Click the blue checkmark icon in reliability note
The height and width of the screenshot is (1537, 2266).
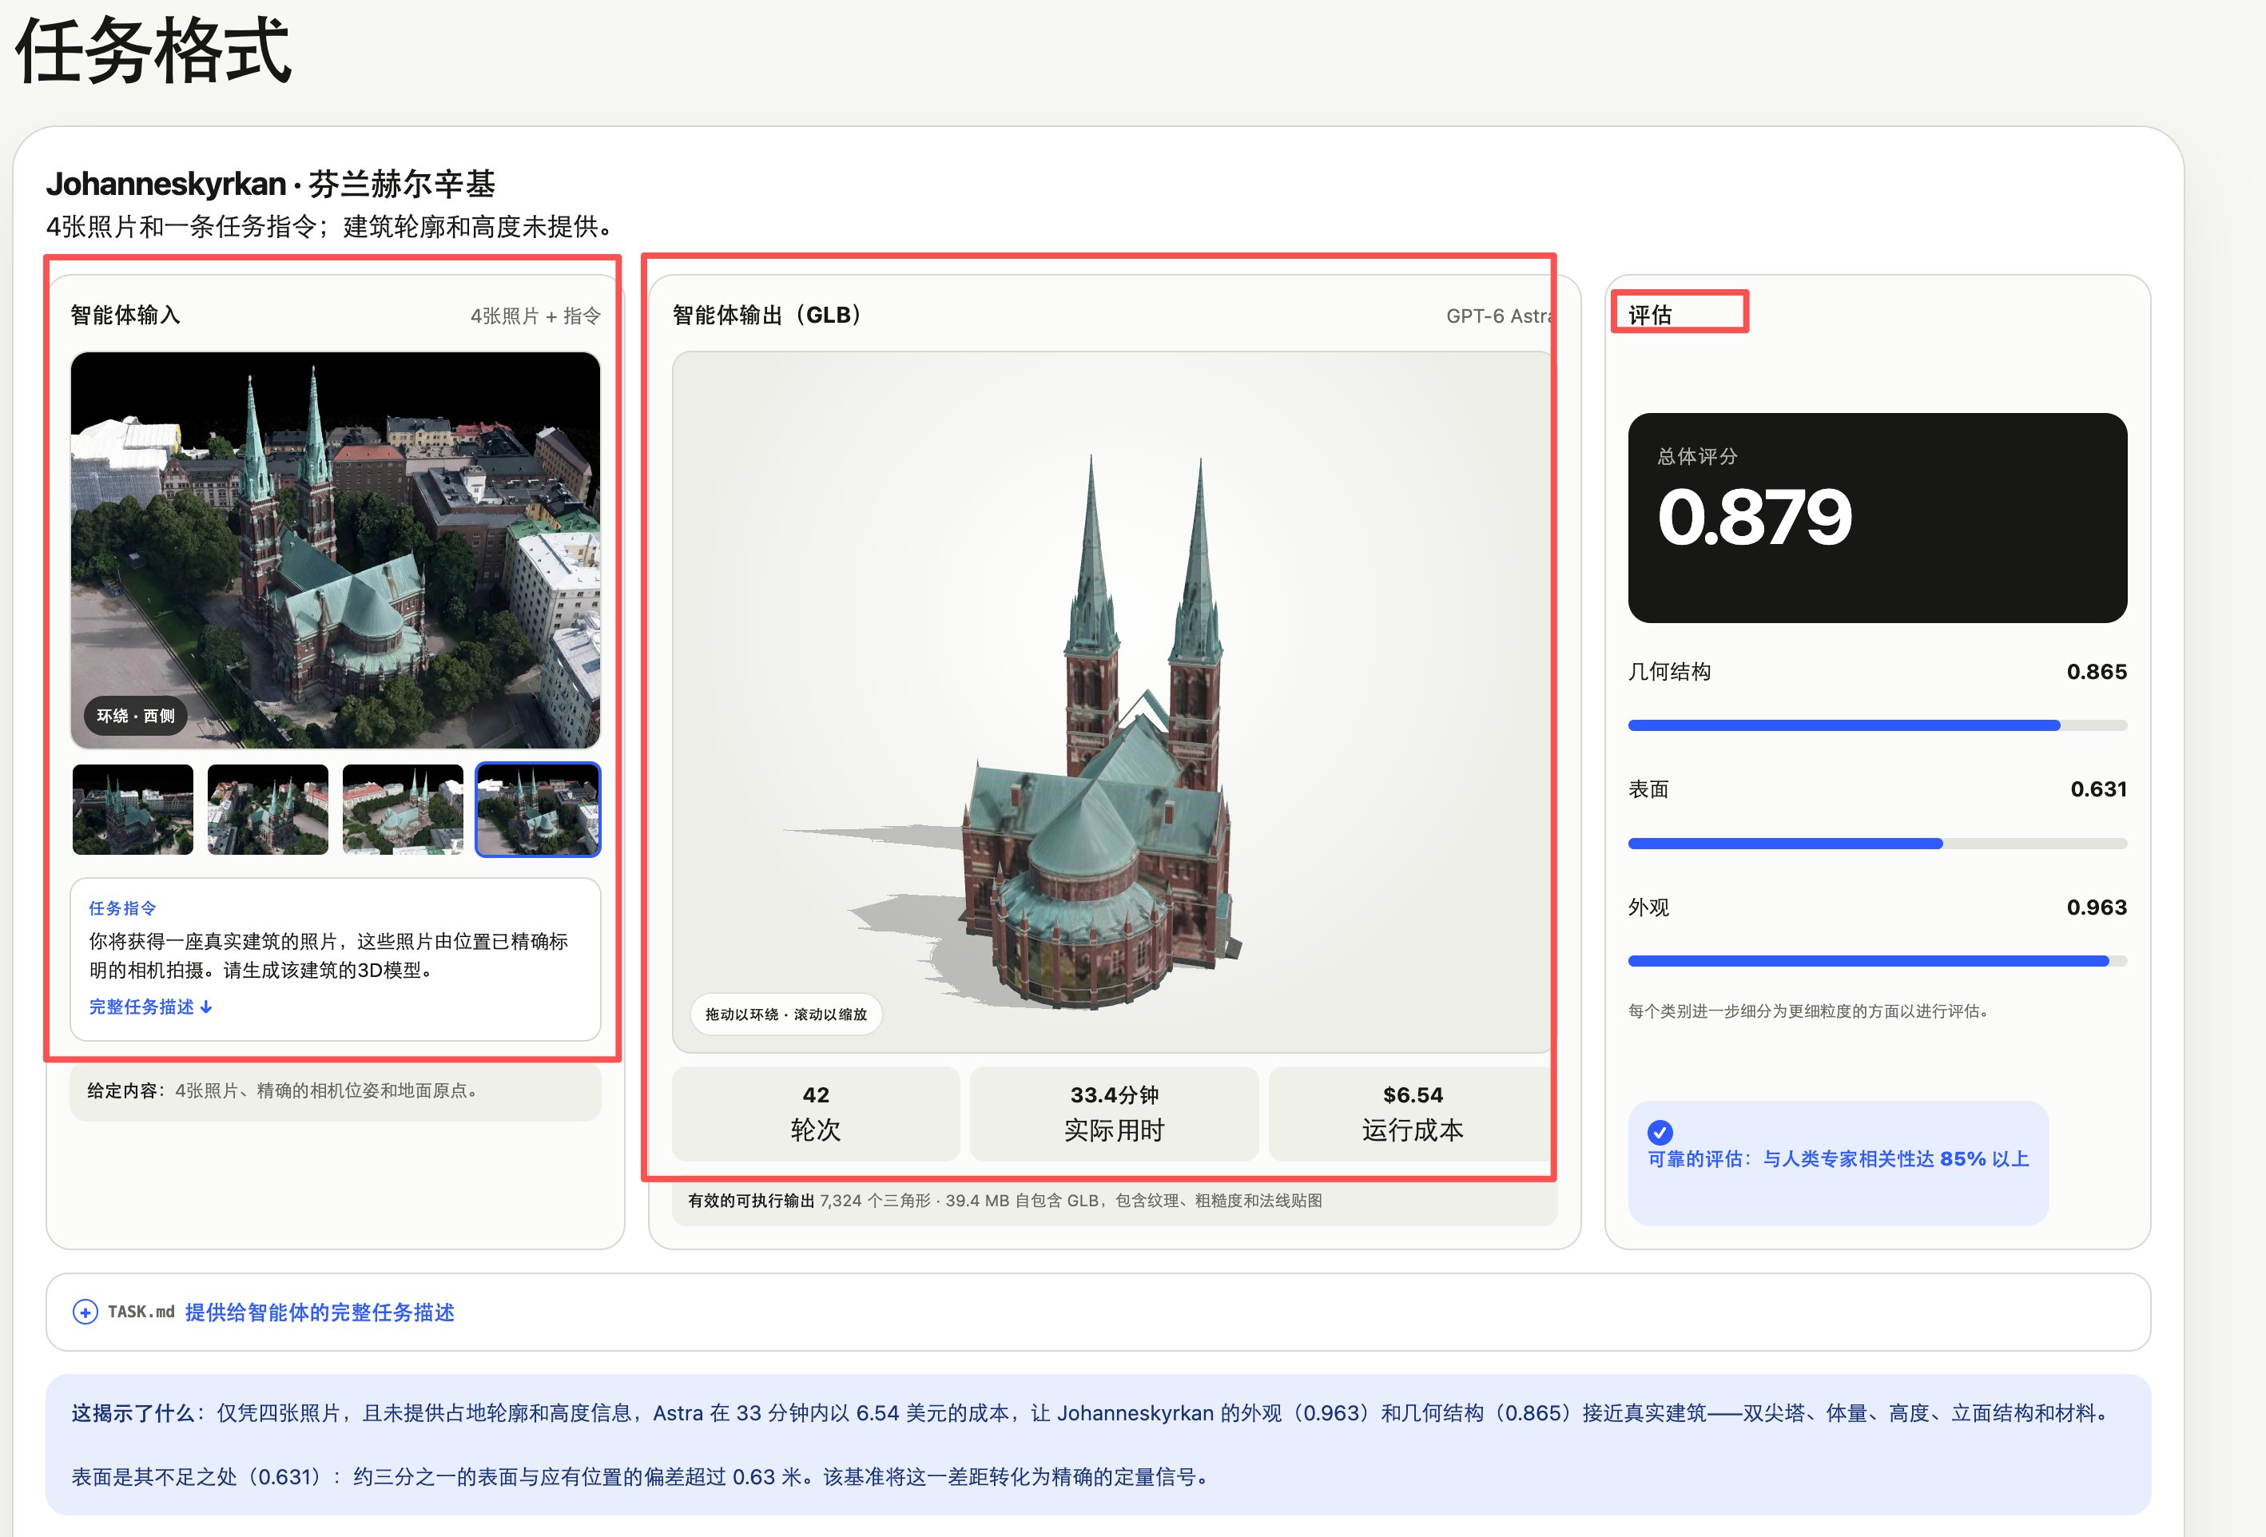tap(1660, 1131)
